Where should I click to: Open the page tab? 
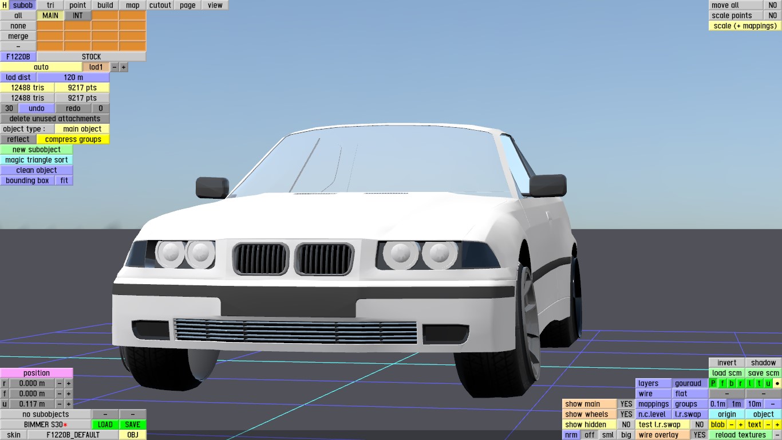[188, 5]
